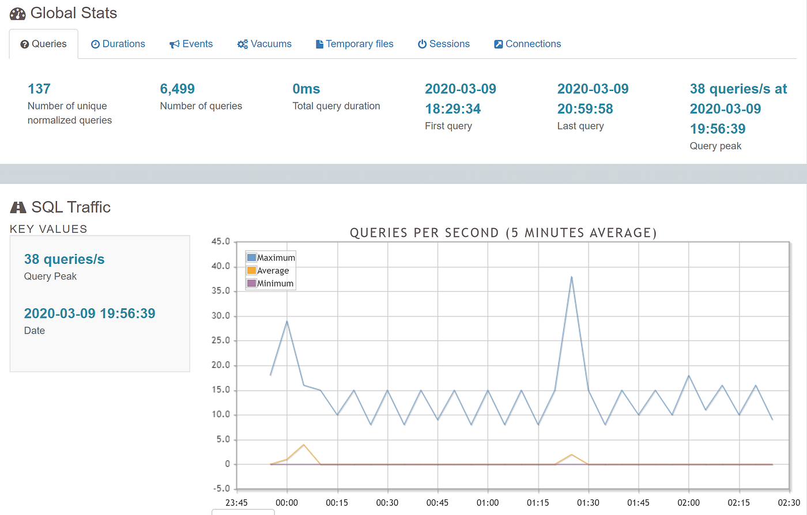This screenshot has height=515, width=807.
Task: Click the SQL Traffic heading
Action: coord(71,207)
